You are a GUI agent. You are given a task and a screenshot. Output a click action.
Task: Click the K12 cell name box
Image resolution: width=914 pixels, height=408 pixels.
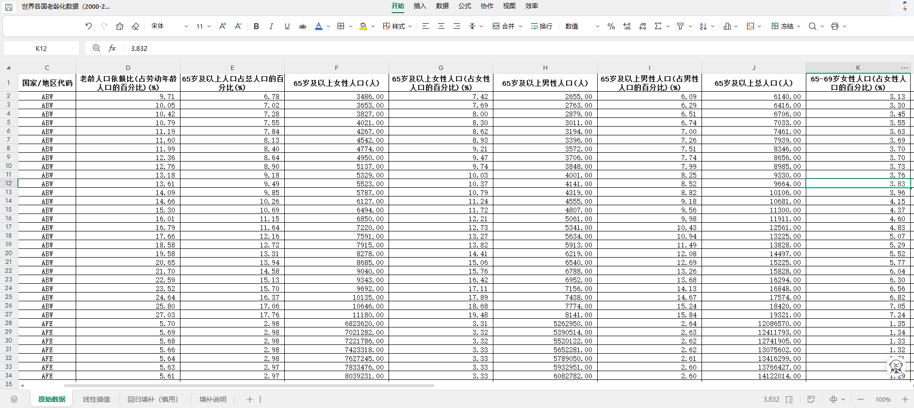click(x=41, y=49)
